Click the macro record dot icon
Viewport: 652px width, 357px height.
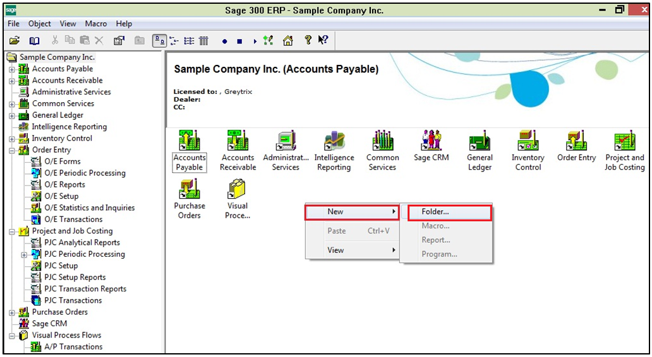point(224,41)
